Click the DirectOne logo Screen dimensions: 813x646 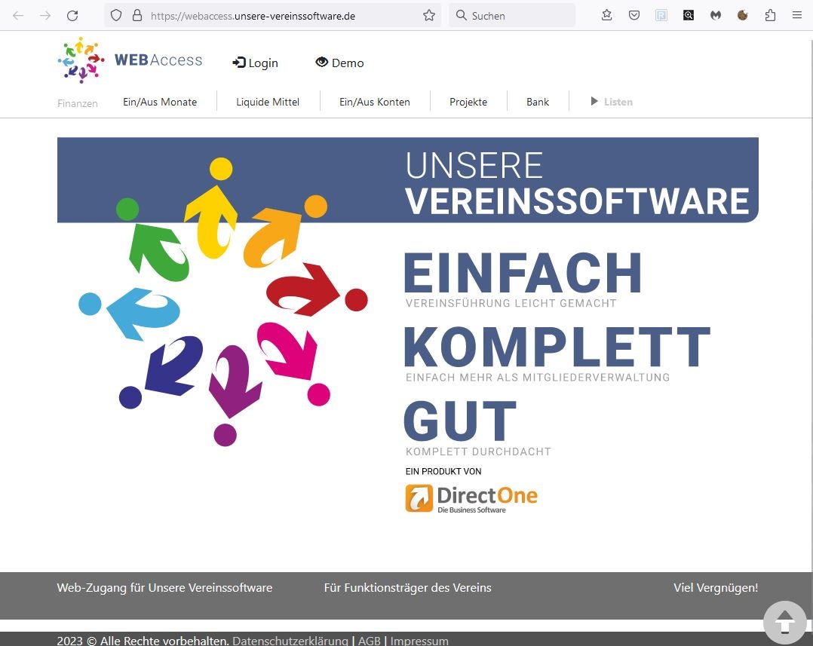pyautogui.click(x=471, y=499)
